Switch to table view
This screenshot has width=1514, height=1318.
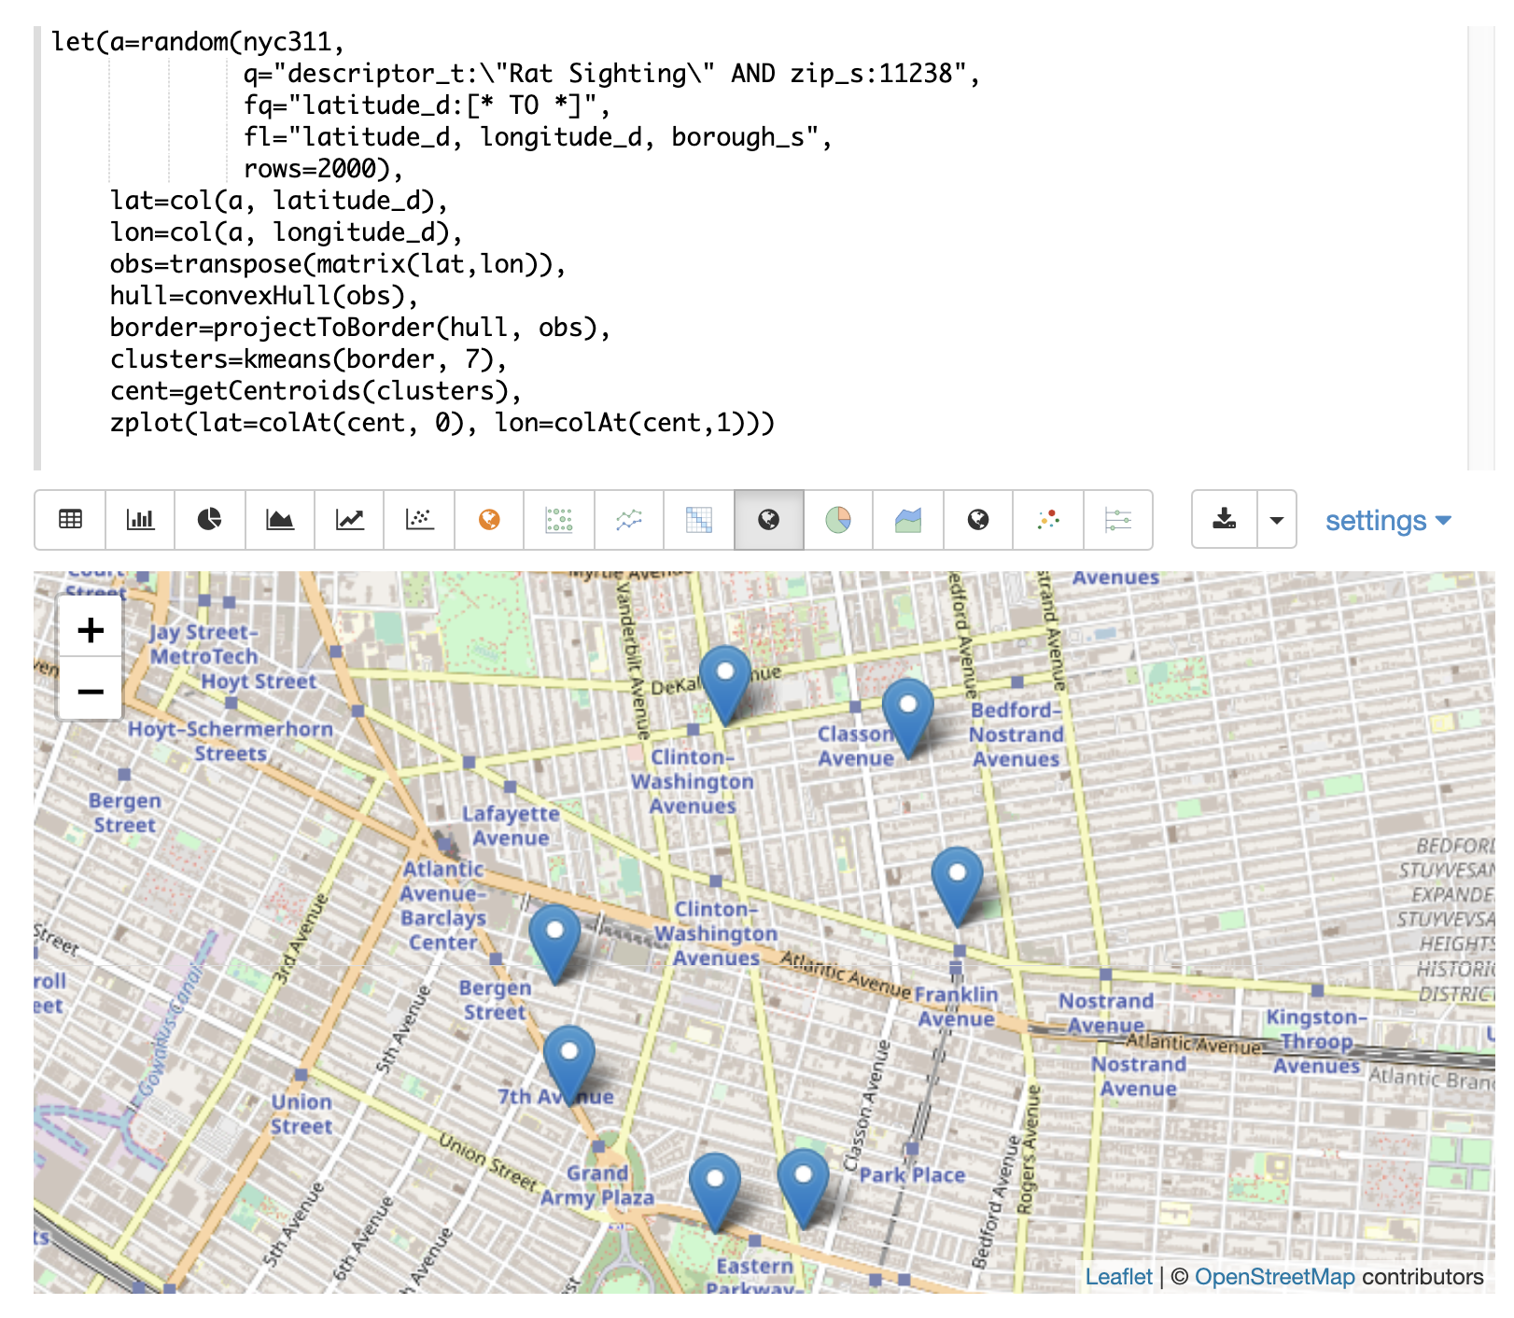[70, 520]
